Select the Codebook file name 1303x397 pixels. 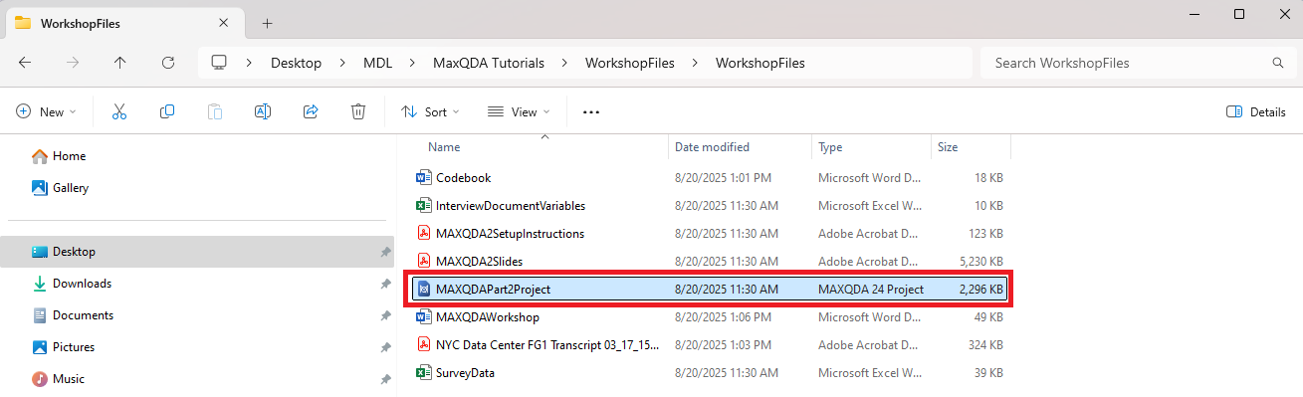coord(464,178)
